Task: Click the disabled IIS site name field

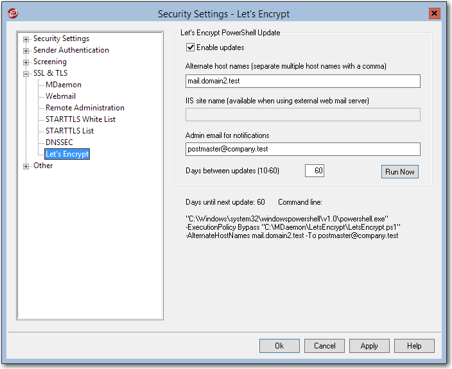Action: (302, 115)
